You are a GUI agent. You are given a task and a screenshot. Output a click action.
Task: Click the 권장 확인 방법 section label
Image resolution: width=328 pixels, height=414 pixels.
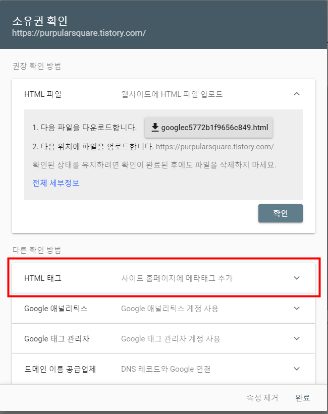(37, 66)
